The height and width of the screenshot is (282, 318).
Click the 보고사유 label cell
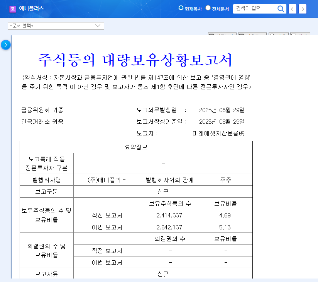(47, 273)
